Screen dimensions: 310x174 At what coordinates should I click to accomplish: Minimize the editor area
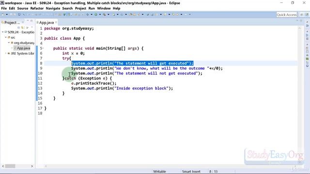pos(297,20)
